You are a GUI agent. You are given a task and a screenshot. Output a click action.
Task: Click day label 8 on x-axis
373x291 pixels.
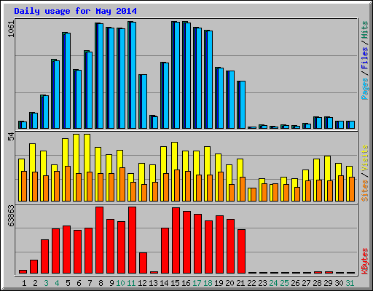(101, 283)
